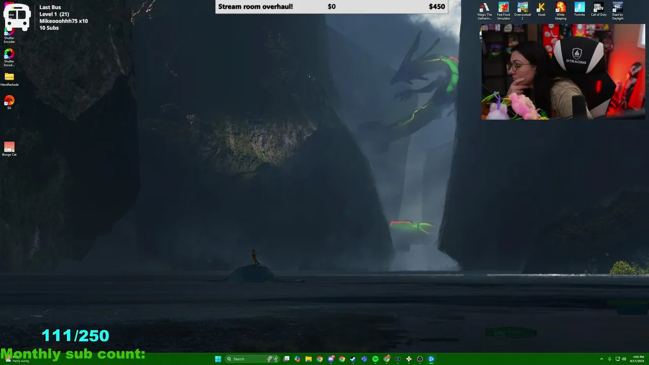The width and height of the screenshot is (649, 365).
Task: Open Task View from the taskbar
Action: tap(286, 359)
